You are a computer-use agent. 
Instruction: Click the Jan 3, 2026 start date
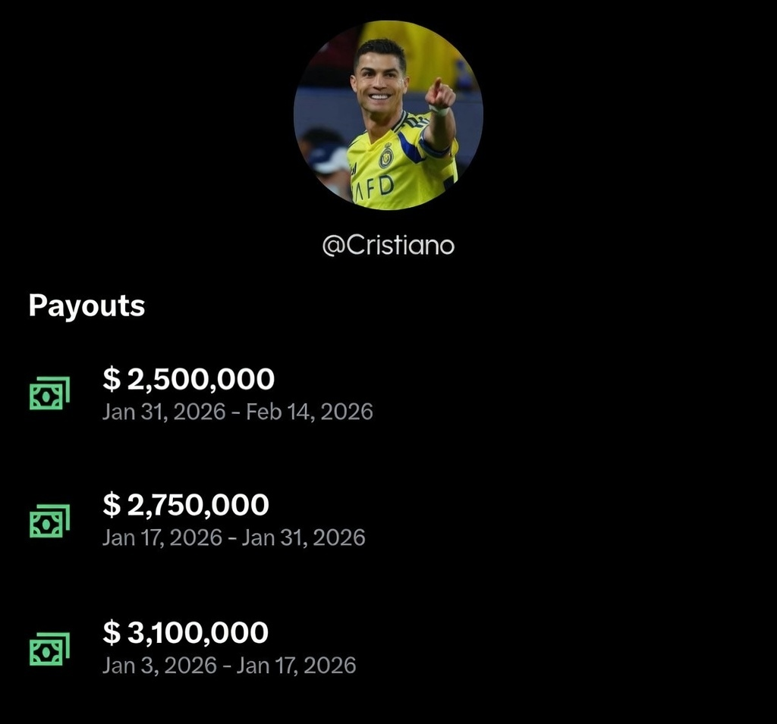pos(158,665)
